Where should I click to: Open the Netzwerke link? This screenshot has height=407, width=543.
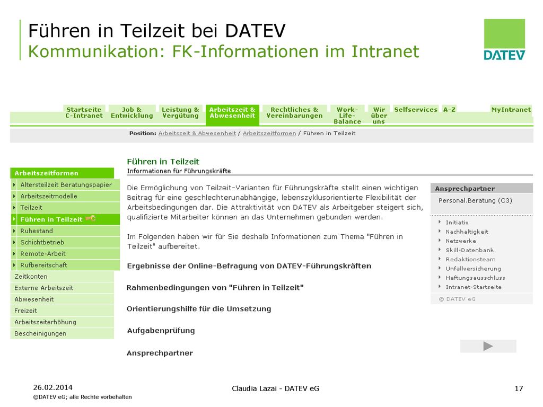click(461, 241)
